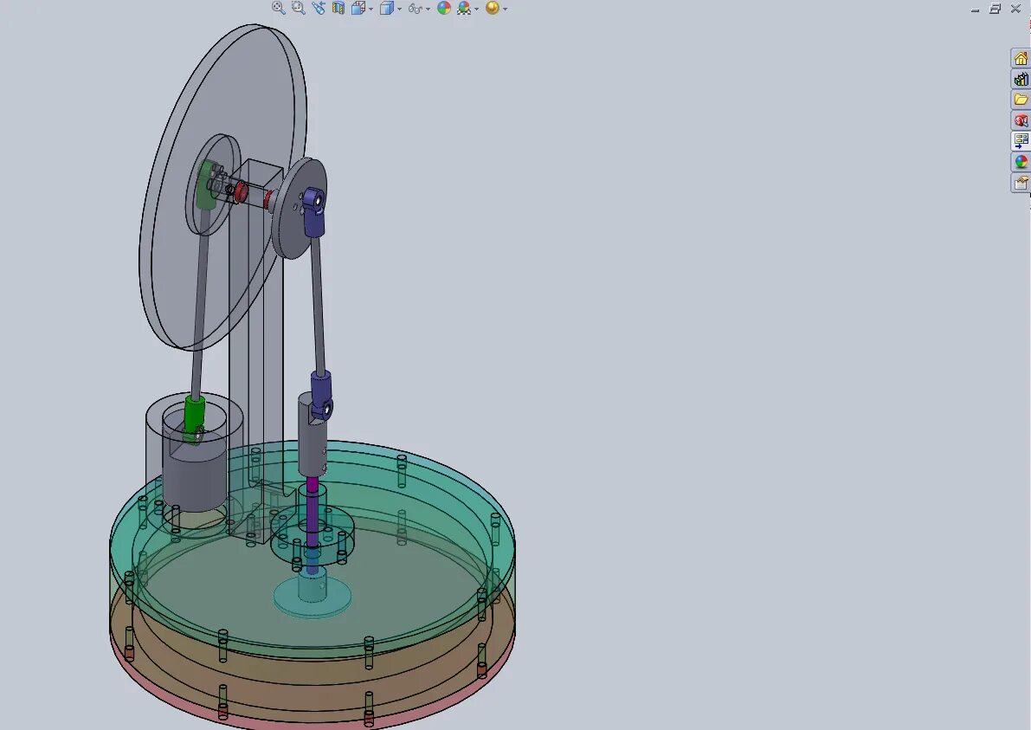Toggle the Section View tool

point(338,8)
